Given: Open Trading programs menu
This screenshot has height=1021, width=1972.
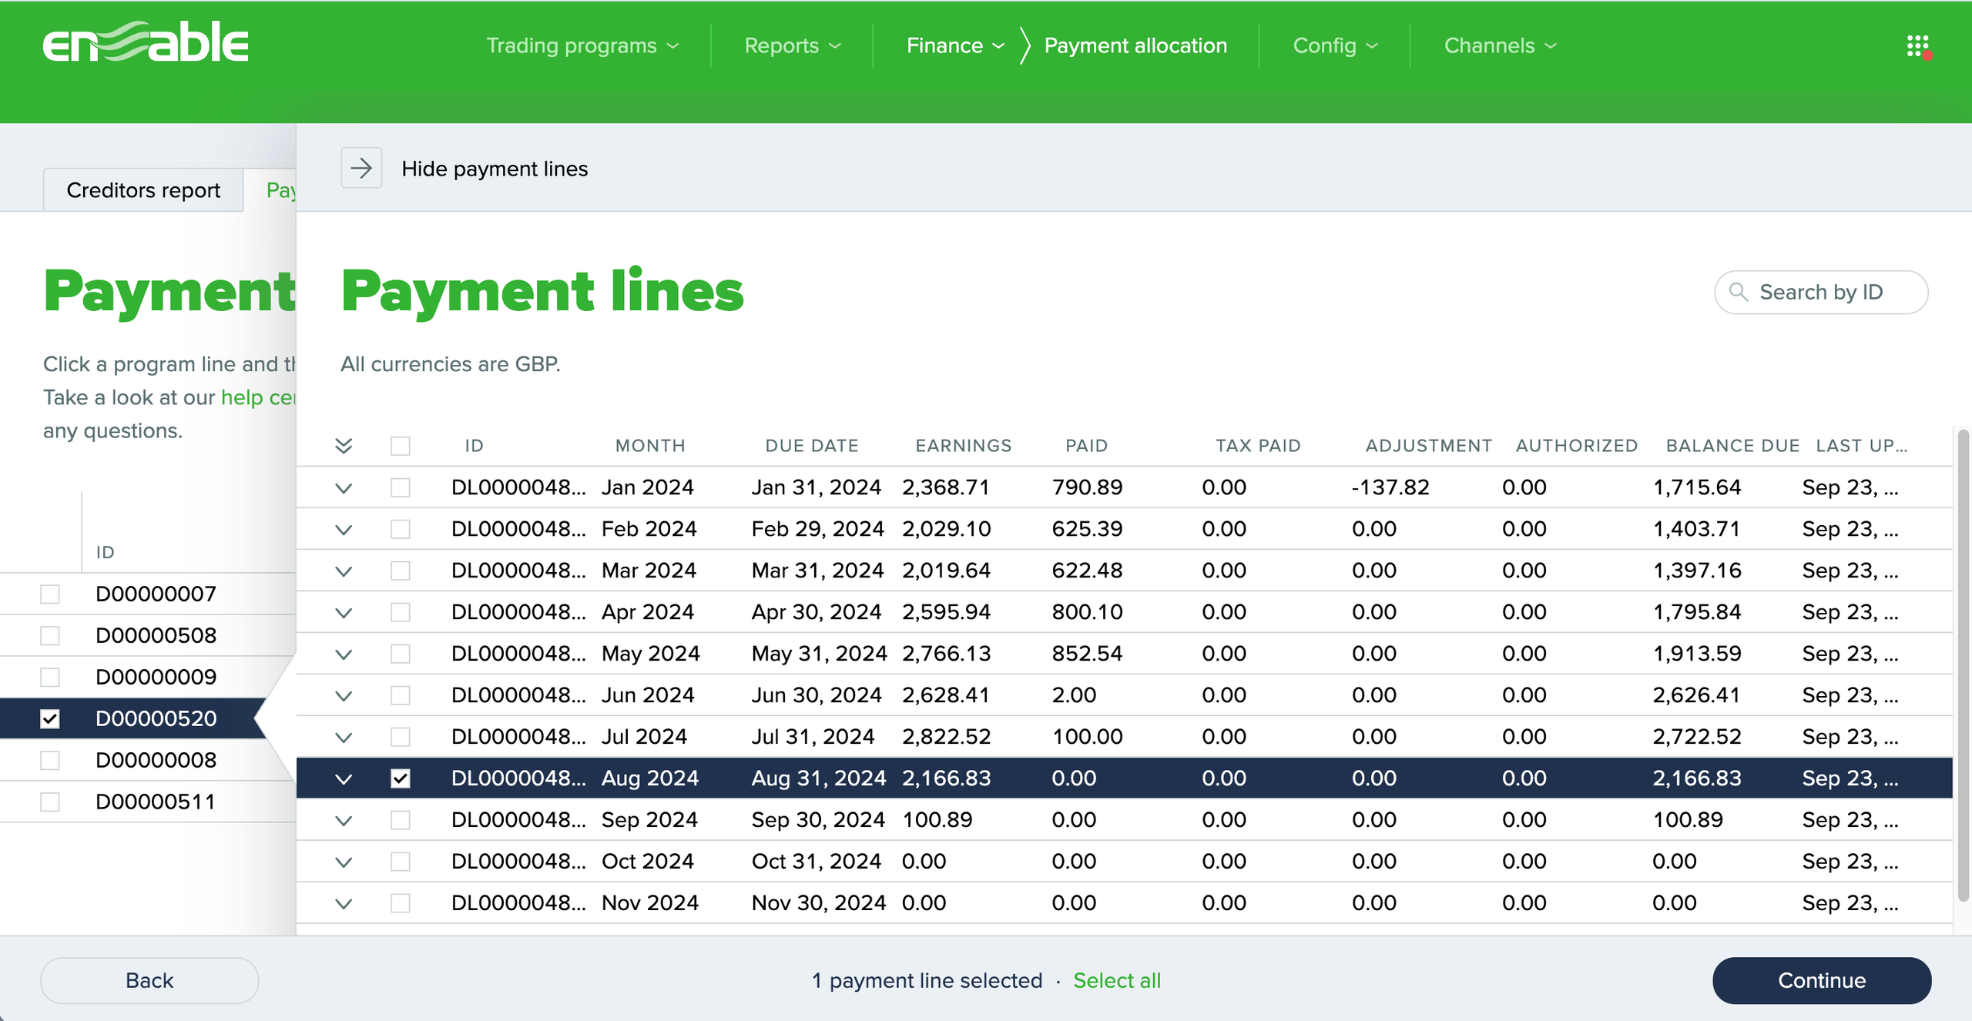Looking at the screenshot, I should [x=582, y=46].
